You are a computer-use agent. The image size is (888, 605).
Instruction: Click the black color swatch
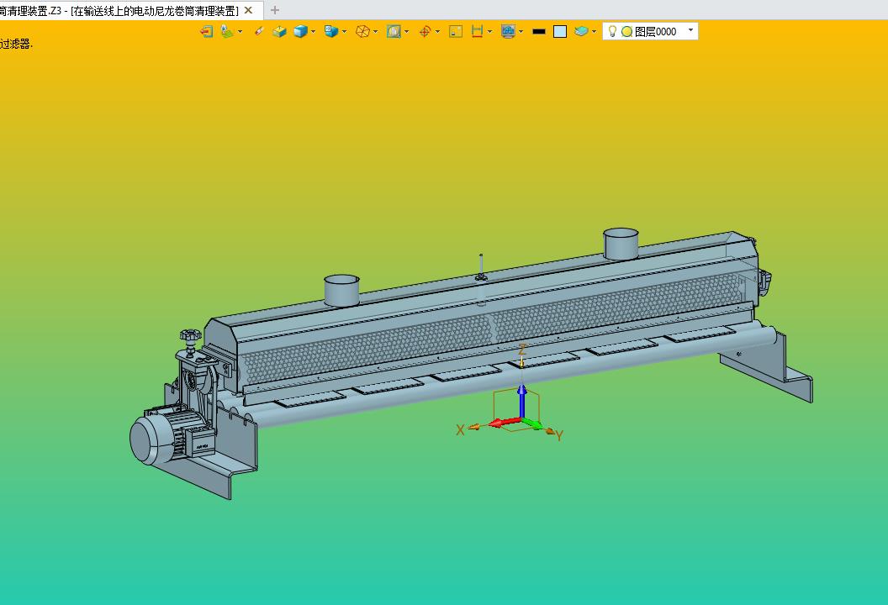click(538, 32)
